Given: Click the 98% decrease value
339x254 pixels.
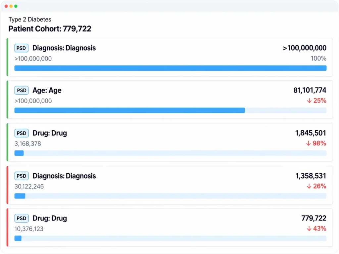Looking at the screenshot, I should [319, 144].
